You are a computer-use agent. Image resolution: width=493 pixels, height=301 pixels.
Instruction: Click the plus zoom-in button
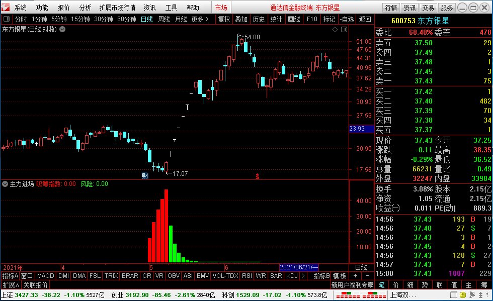coord(355,276)
